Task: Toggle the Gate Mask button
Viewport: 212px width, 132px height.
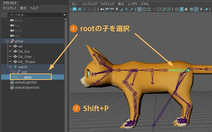Action: point(154,9)
